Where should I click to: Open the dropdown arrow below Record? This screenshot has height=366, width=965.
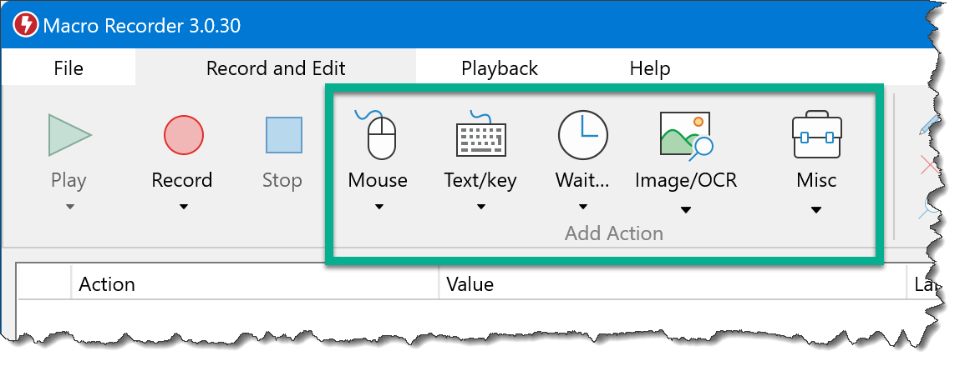click(x=182, y=208)
